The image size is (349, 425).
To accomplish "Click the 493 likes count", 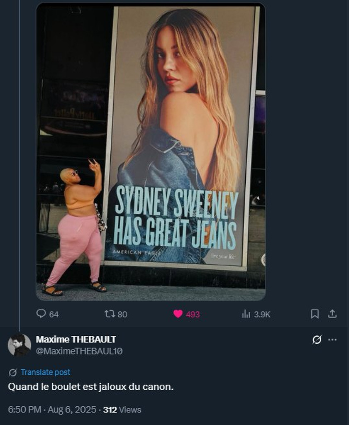I will point(193,315).
